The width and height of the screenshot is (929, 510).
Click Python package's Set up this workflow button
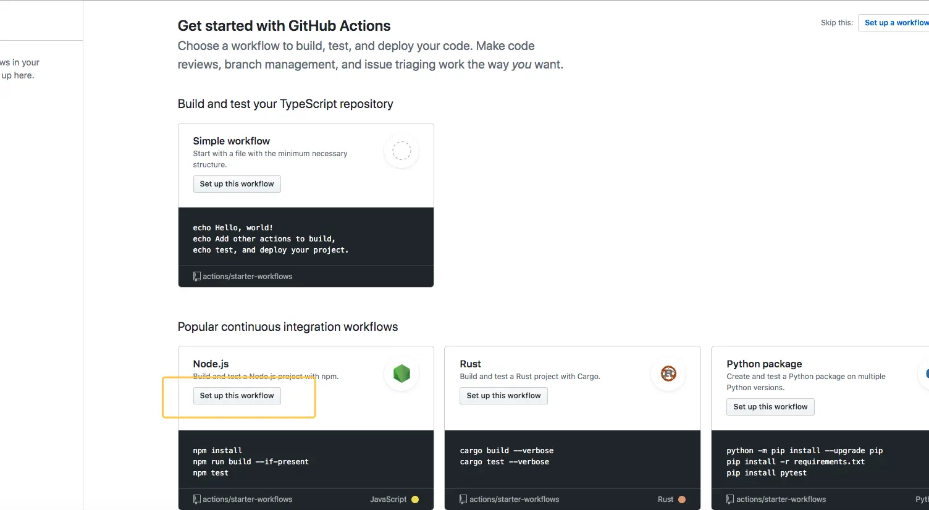tap(770, 407)
